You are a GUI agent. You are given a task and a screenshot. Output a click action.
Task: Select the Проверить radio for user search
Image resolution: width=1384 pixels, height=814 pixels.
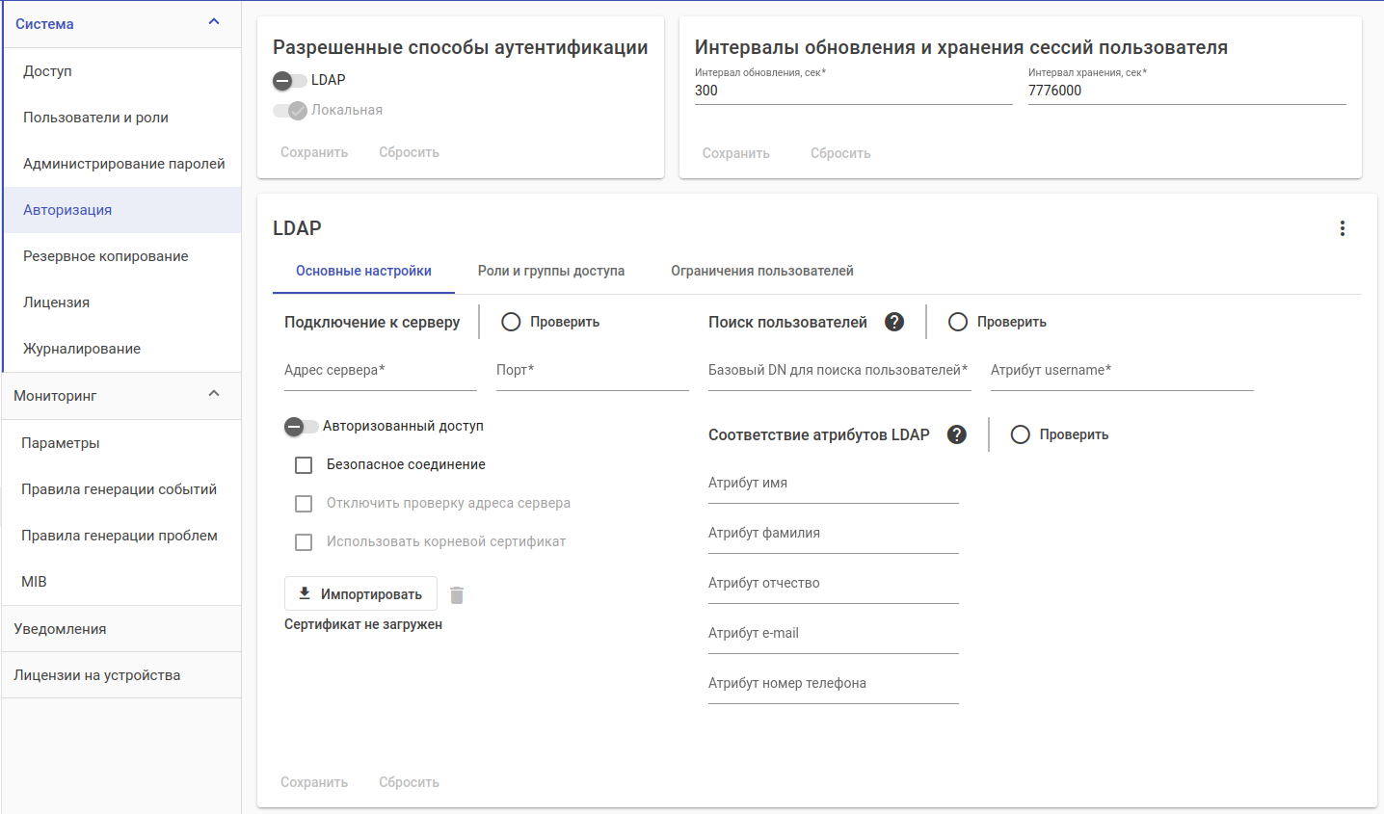(958, 322)
